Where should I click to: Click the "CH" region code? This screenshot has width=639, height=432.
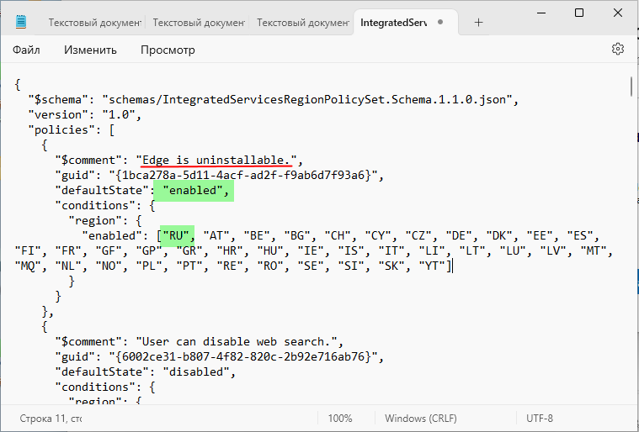tap(338, 235)
